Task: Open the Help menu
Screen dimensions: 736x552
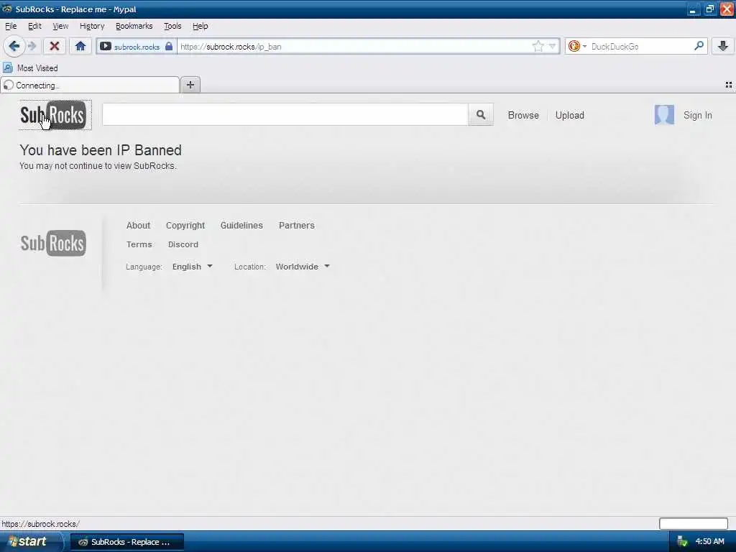Action: coord(200,27)
